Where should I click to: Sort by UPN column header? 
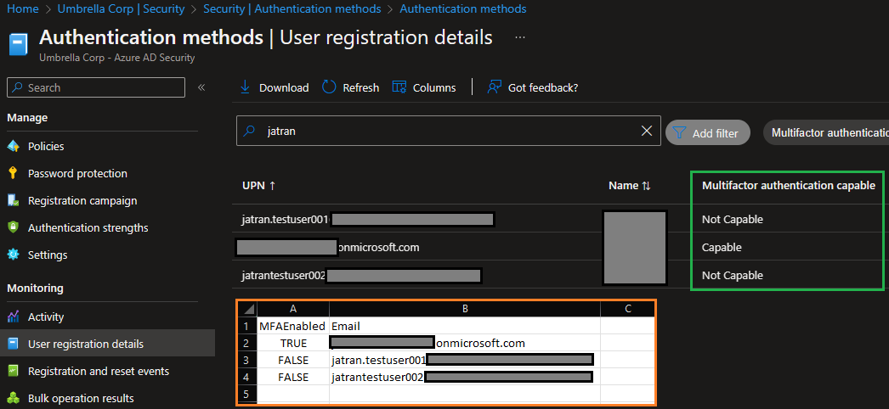point(258,186)
